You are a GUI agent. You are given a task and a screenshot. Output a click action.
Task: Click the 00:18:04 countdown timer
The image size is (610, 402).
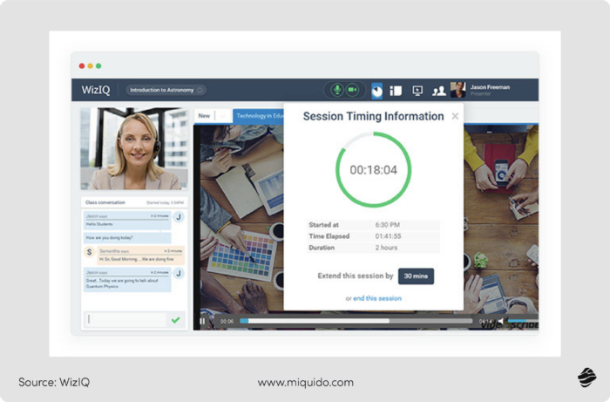click(x=373, y=170)
